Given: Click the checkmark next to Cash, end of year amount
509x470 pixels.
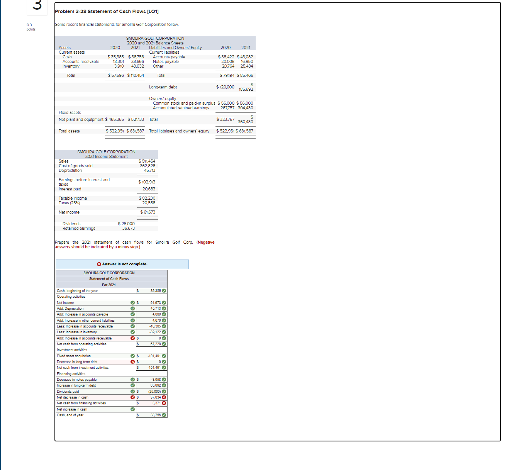Looking at the screenshot, I should (163, 415).
